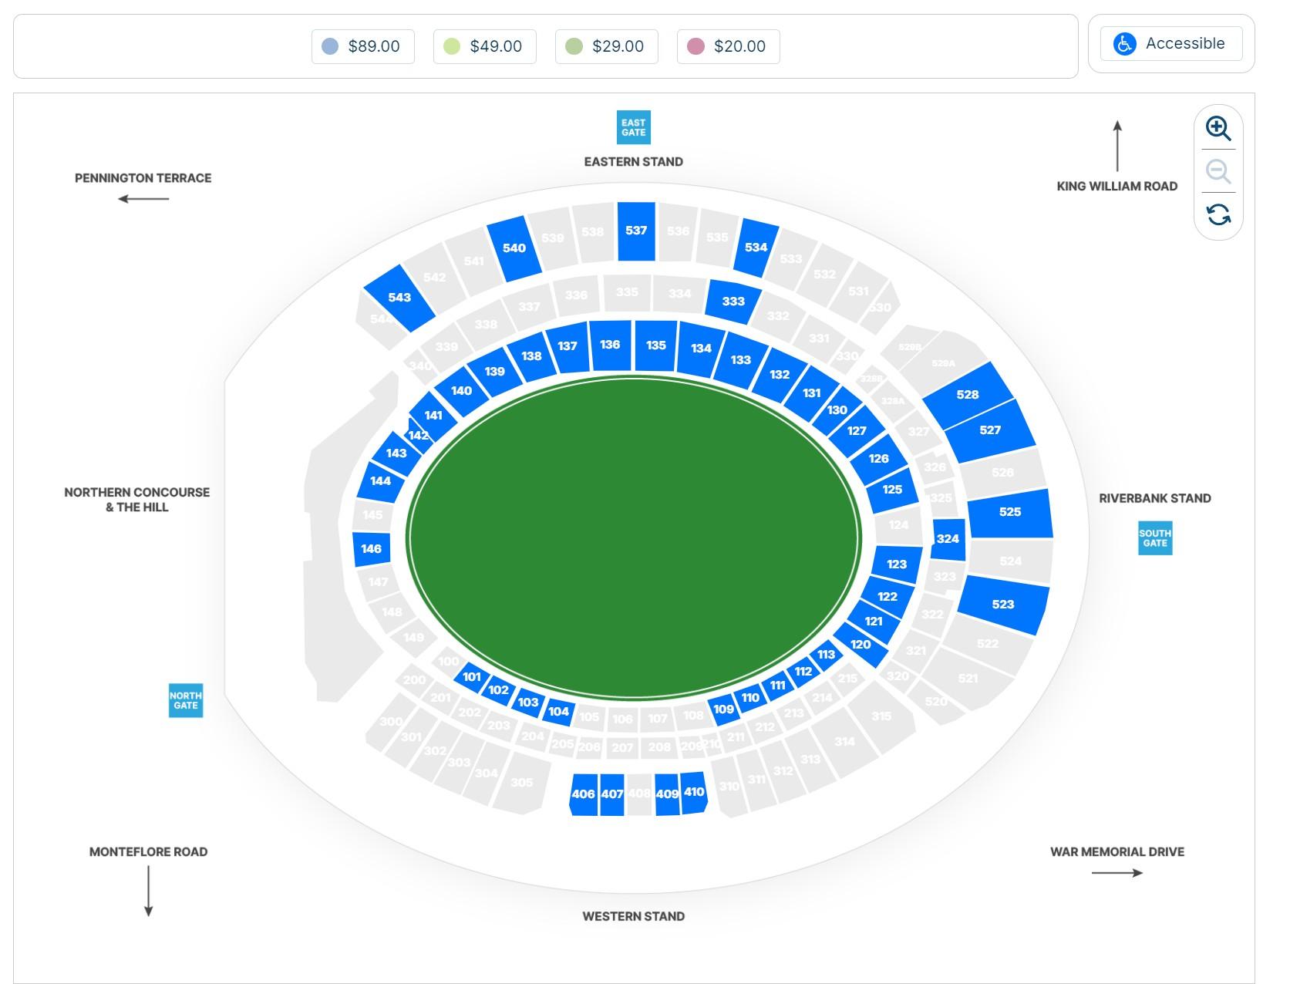The height and width of the screenshot is (984, 1290).
Task: Toggle the $29.00 price filter
Action: point(606,46)
